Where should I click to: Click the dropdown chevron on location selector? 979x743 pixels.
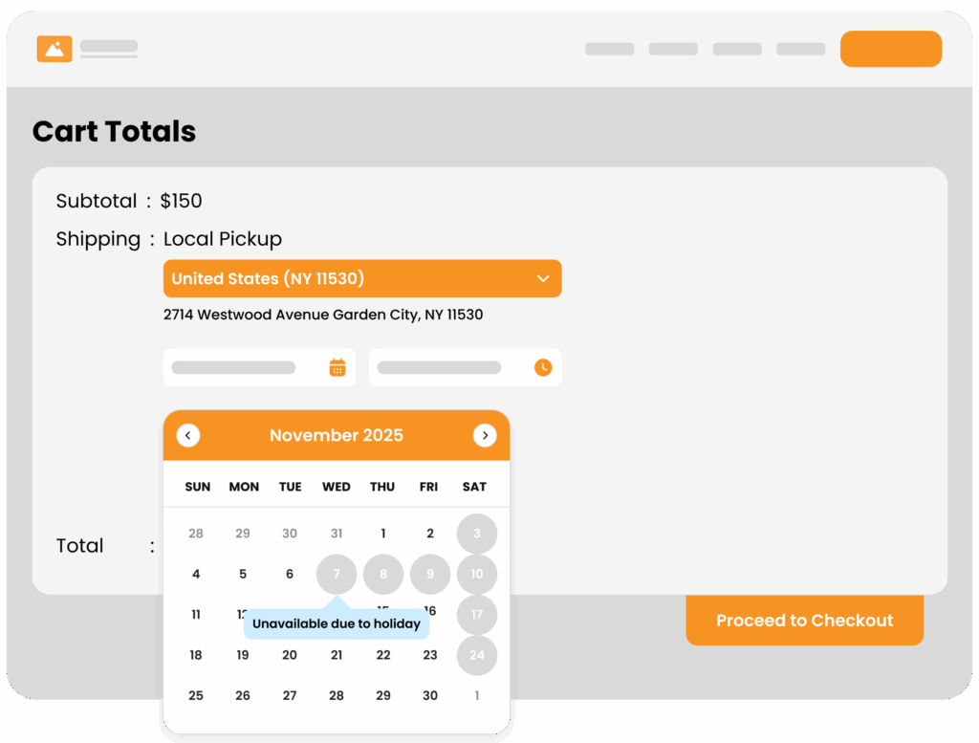(x=543, y=278)
